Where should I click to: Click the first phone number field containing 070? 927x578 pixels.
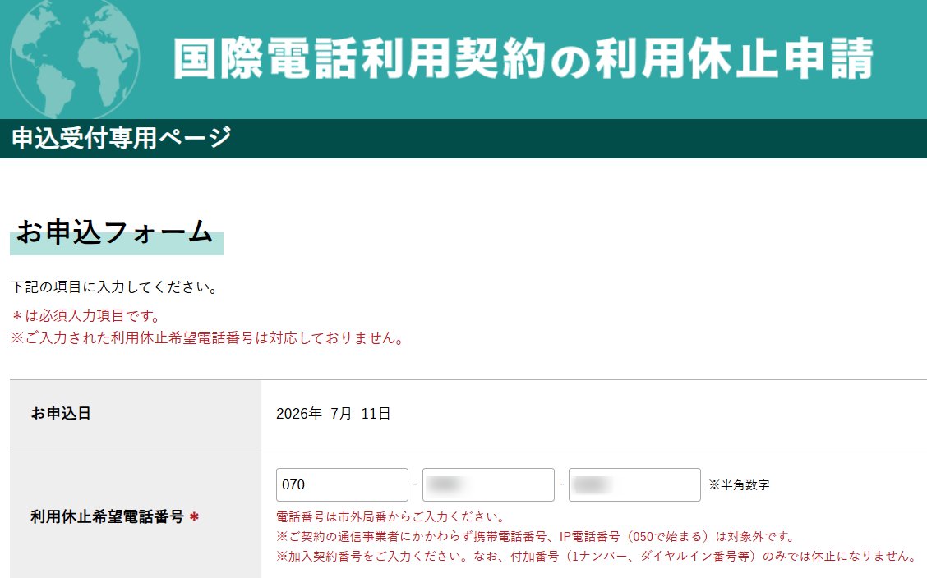point(342,484)
